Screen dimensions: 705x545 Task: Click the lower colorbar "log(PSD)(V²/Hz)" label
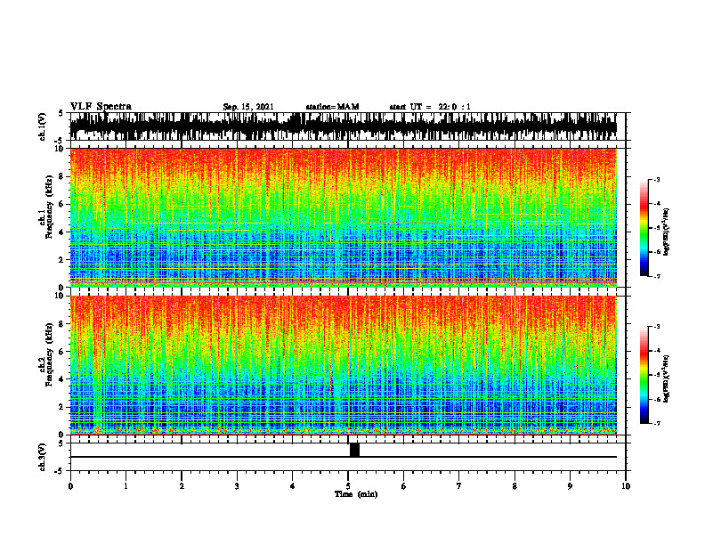tap(667, 378)
